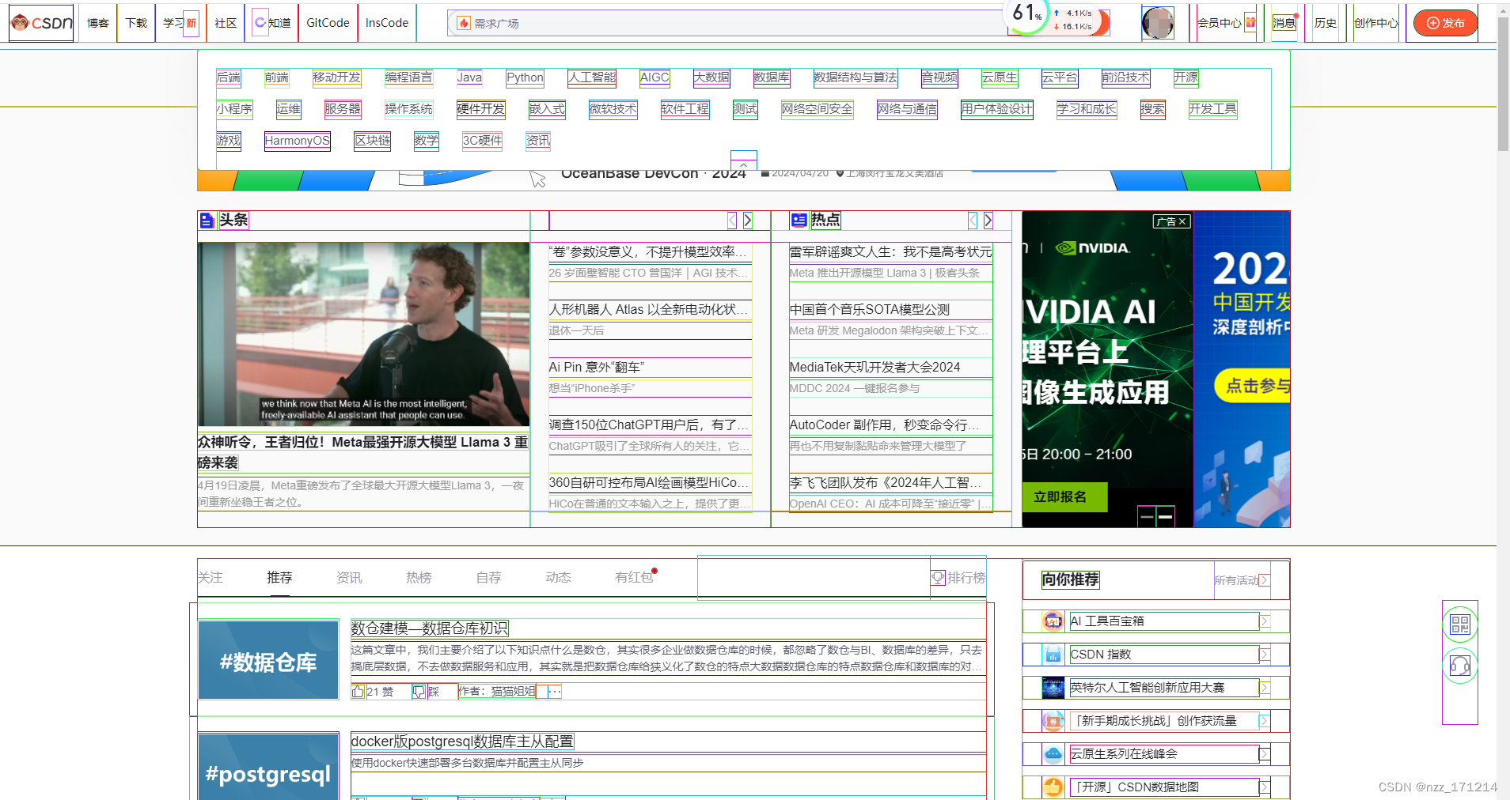Open the #数据仓库 article thumbnail
This screenshot has height=800, width=1510.
[x=268, y=660]
